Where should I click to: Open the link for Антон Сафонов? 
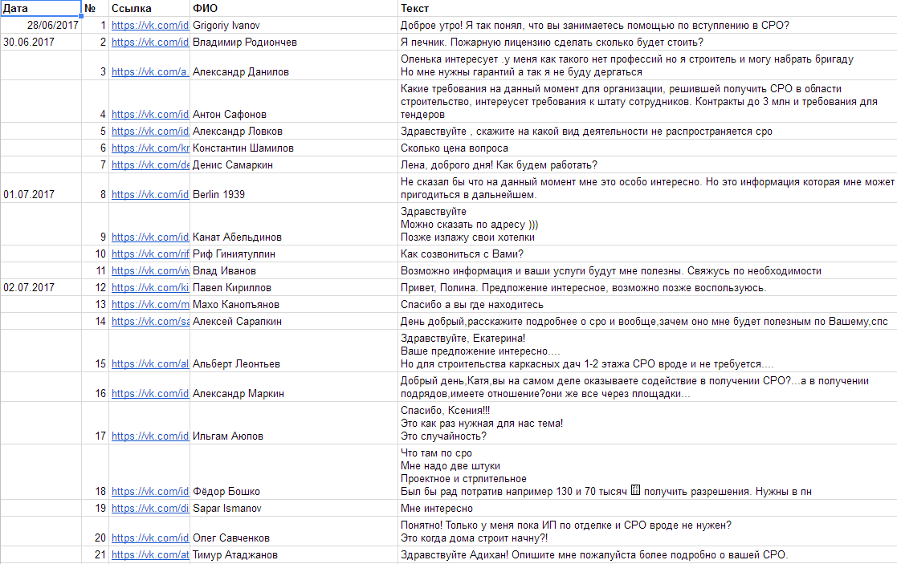point(150,114)
